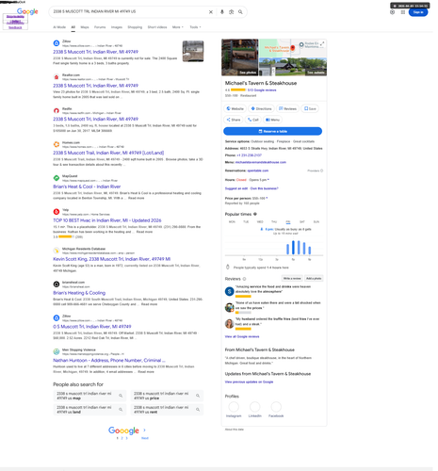Open search by image camera icon
The width and height of the screenshot is (438, 471).
coord(232,12)
